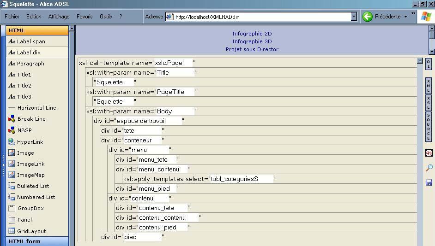The image size is (435, 246).
Task: Collapse the HTML palette section header
Action: click(x=37, y=30)
